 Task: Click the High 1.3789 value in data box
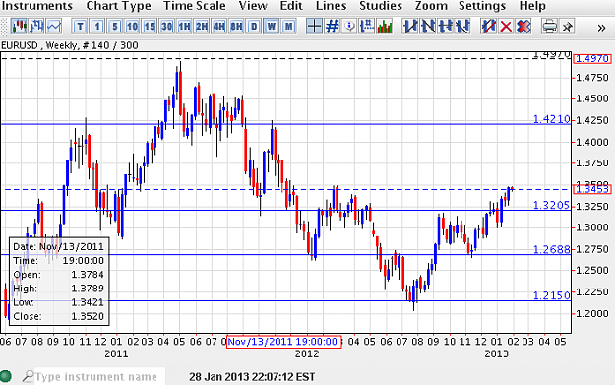(x=88, y=289)
